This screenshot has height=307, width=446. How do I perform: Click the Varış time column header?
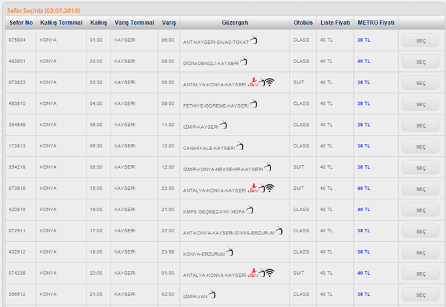tap(169, 23)
